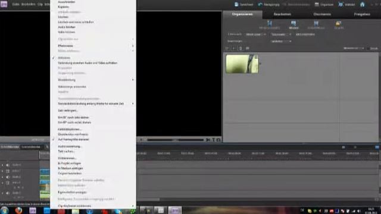Image resolution: width=381 pixels, height=214 pixels.
Task: Choose Verbindung zwischen Audio und Video aufheben
Action: (88, 63)
